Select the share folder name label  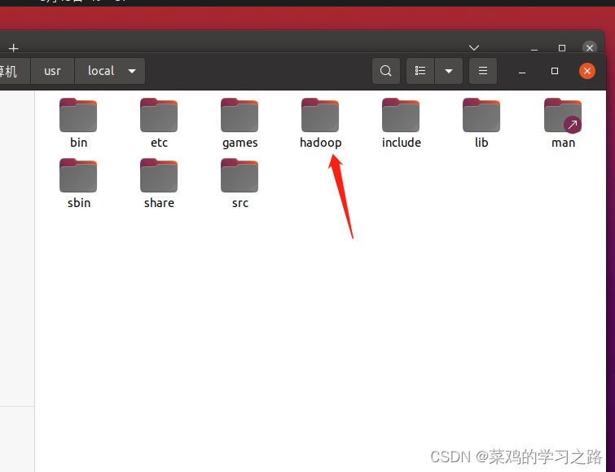(159, 203)
